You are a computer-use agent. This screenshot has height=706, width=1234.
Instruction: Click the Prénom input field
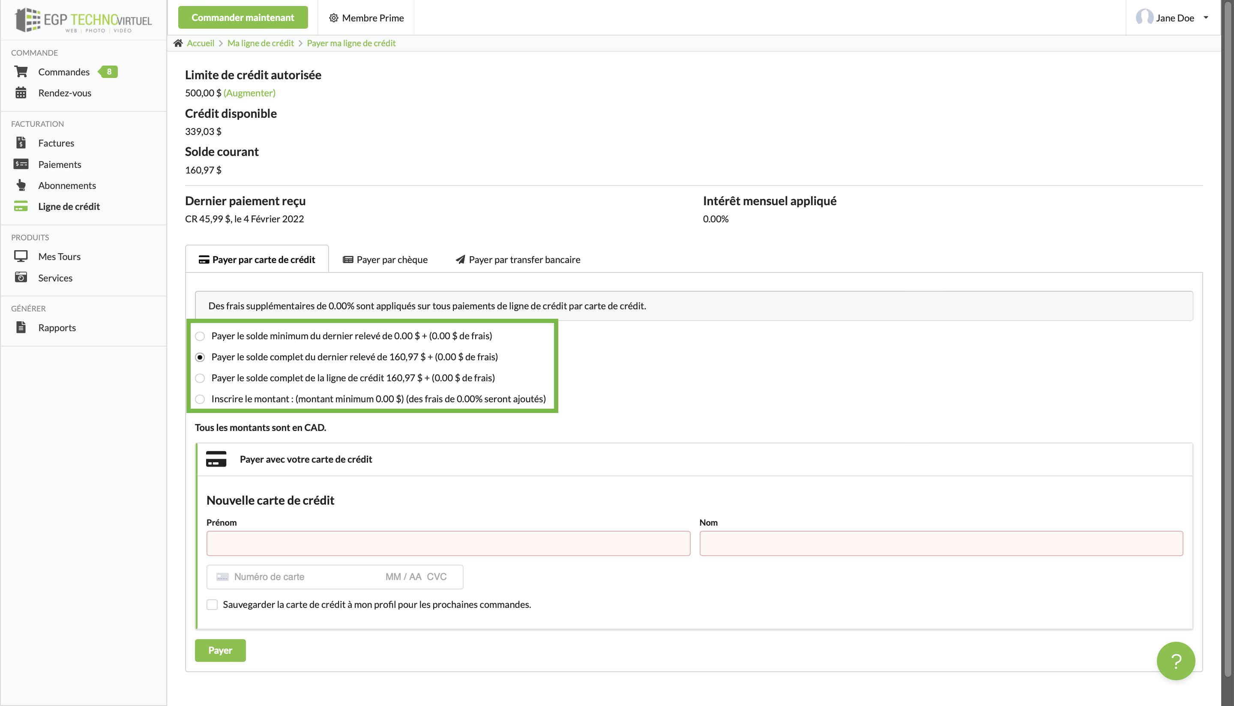point(448,543)
